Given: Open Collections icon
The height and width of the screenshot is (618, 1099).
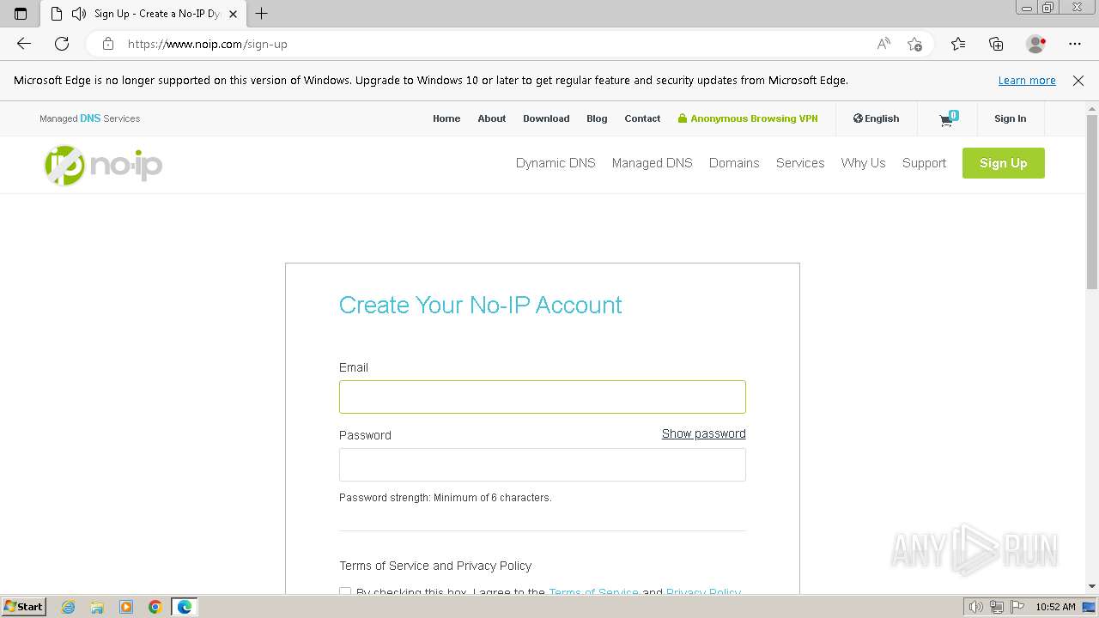Looking at the screenshot, I should click(x=996, y=44).
